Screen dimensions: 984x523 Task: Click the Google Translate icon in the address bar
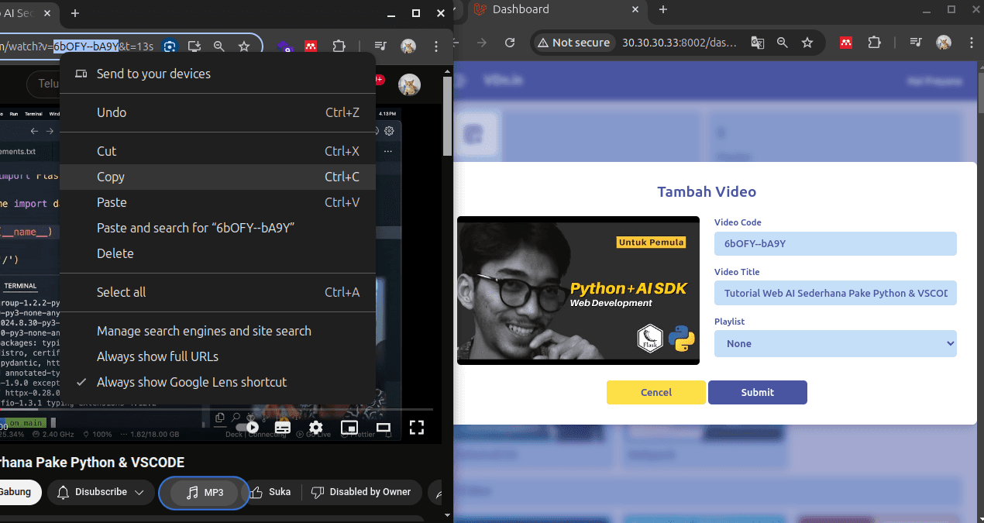[757, 43]
